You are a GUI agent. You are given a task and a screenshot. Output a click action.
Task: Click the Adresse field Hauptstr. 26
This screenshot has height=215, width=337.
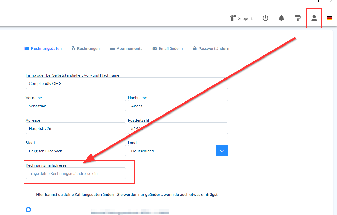point(75,128)
